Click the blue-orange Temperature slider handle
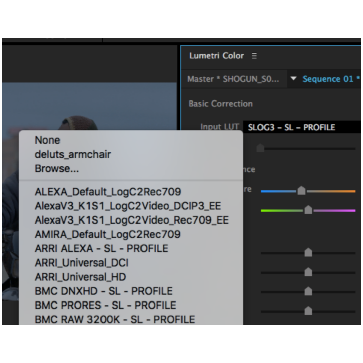 tap(301, 190)
